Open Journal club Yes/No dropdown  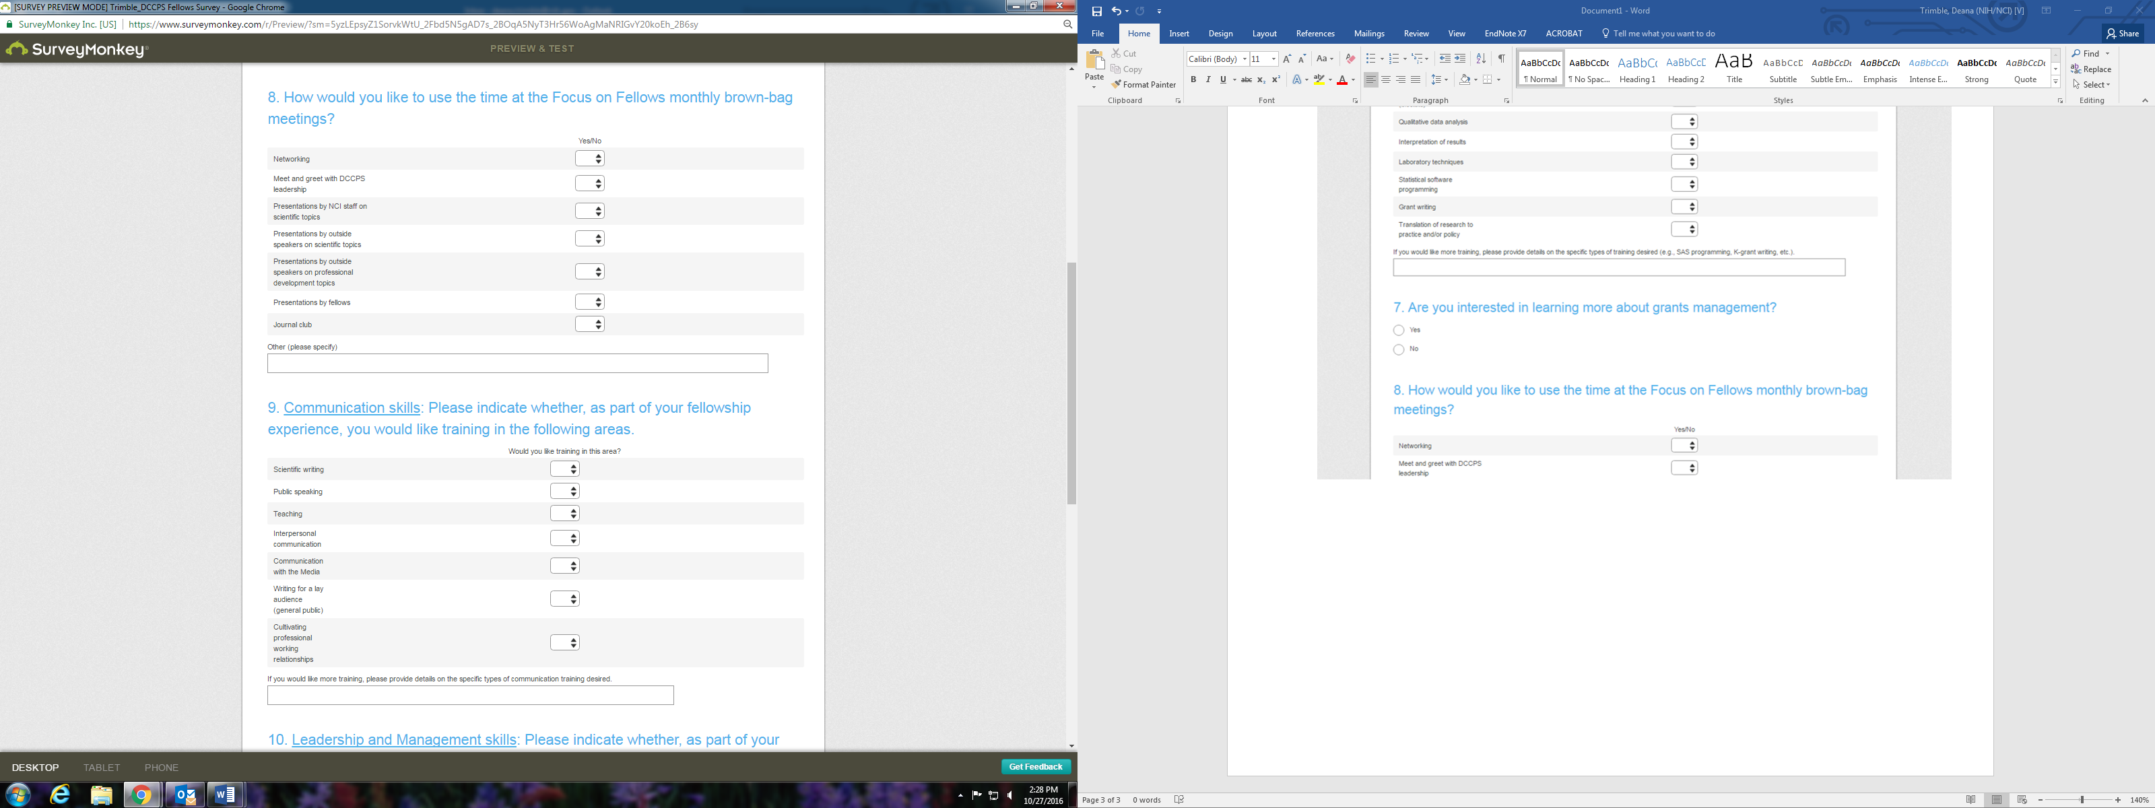tap(589, 325)
